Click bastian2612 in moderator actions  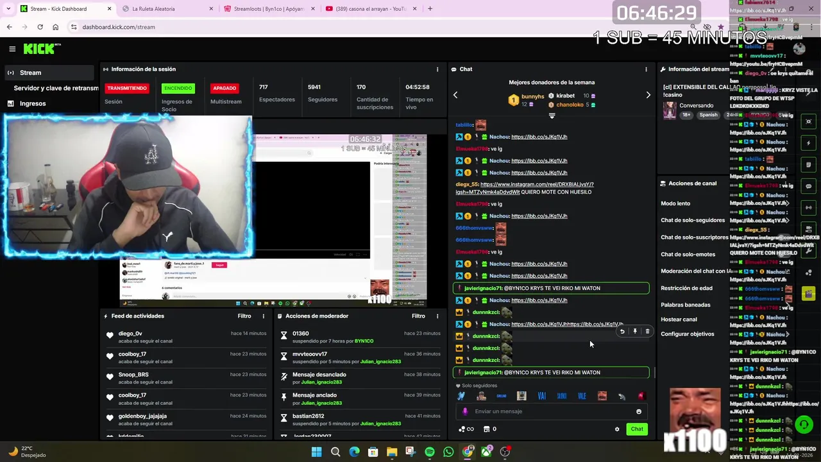click(x=308, y=416)
